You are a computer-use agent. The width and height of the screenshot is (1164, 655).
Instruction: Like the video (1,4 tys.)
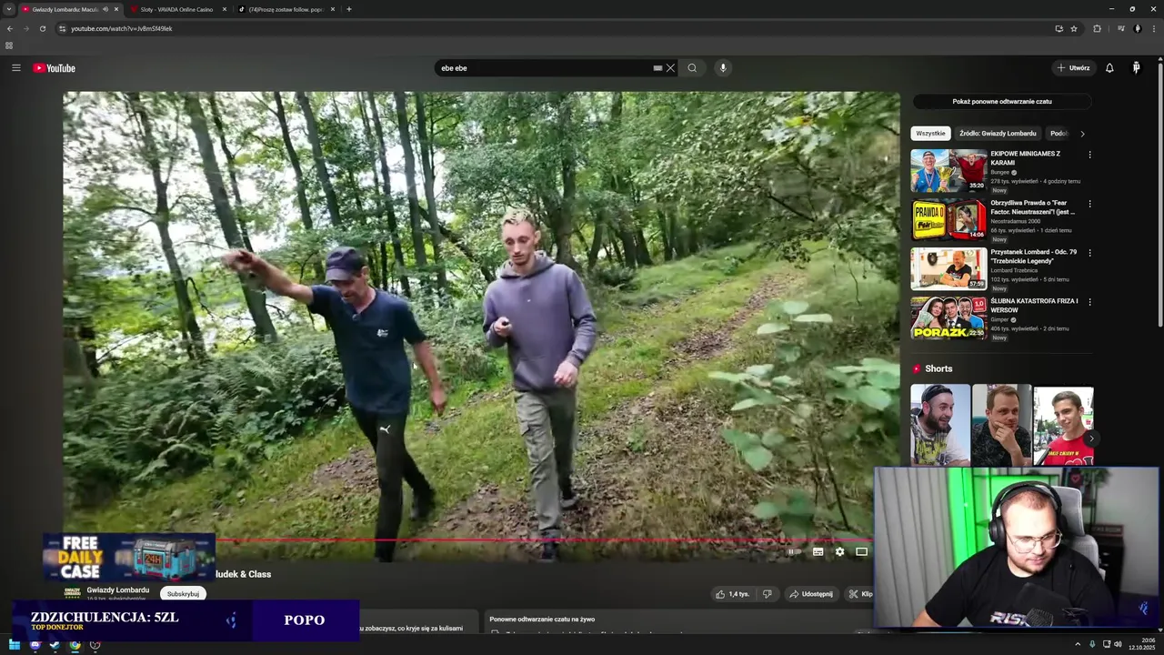click(732, 594)
